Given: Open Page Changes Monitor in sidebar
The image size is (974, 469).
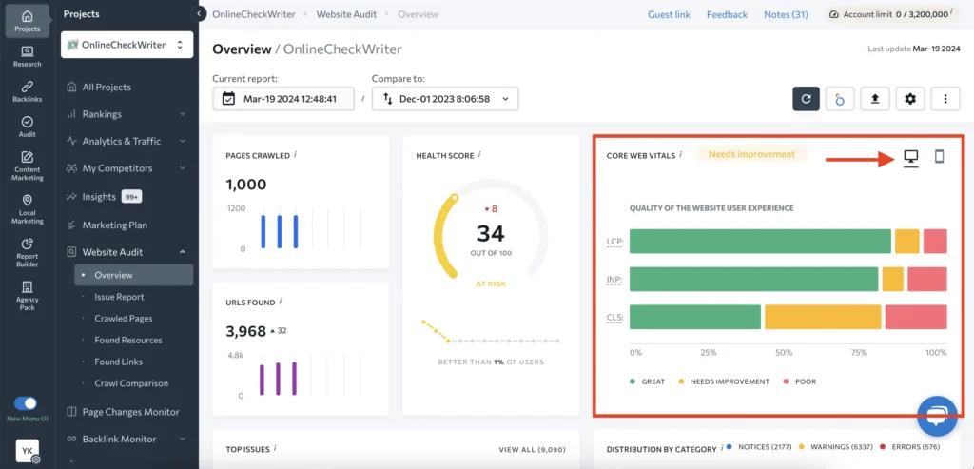Looking at the screenshot, I should (x=130, y=412).
